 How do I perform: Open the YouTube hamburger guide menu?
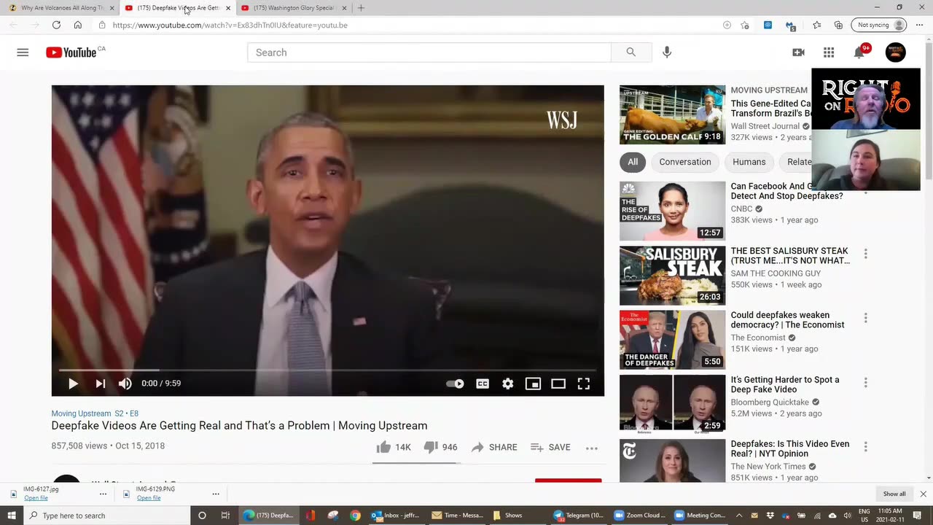coord(23,52)
